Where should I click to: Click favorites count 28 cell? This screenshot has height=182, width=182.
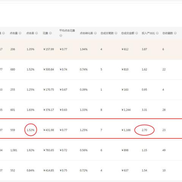tap(164, 110)
